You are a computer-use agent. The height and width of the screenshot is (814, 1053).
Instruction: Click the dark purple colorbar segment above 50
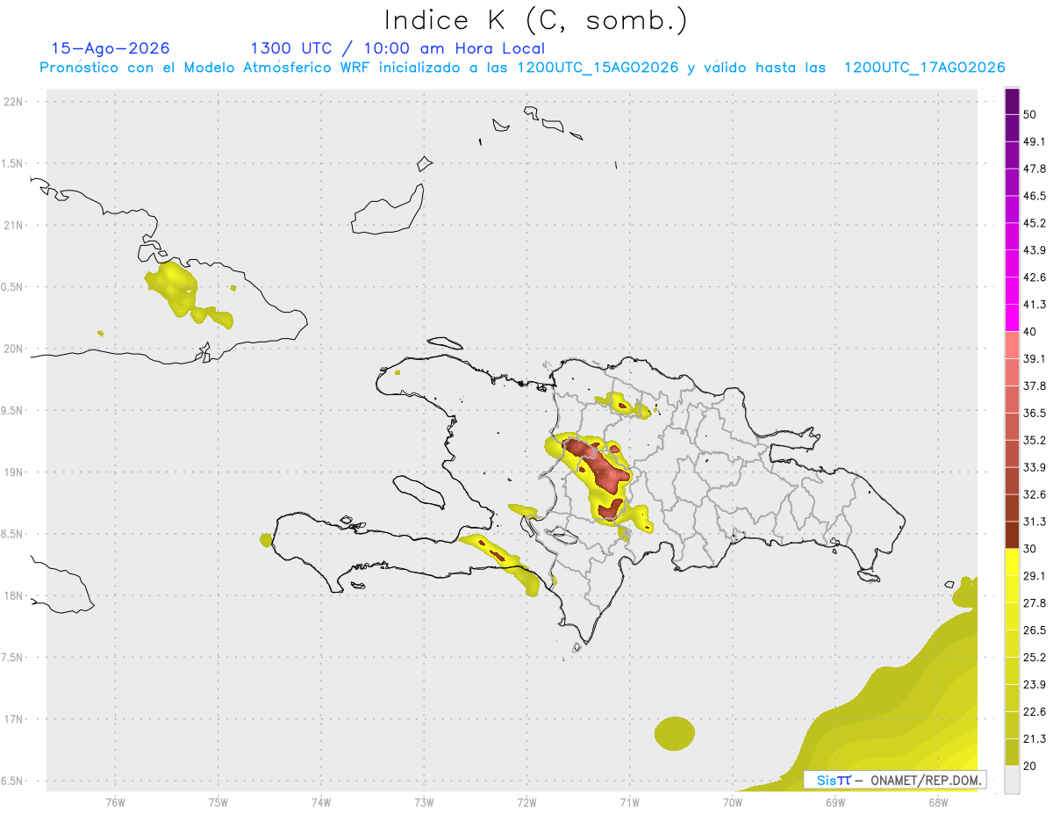point(1012,101)
